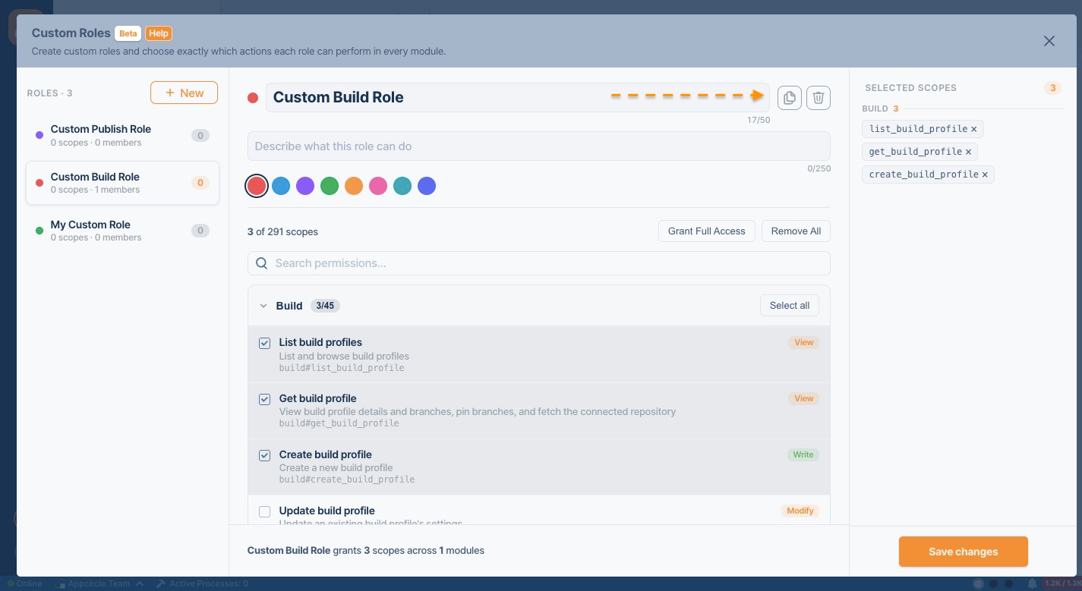Pick the green role color swatch

pos(330,186)
